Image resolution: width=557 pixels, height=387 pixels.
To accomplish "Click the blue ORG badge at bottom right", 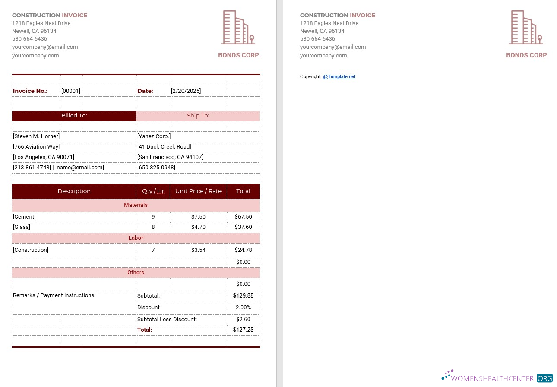I will coord(544,378).
